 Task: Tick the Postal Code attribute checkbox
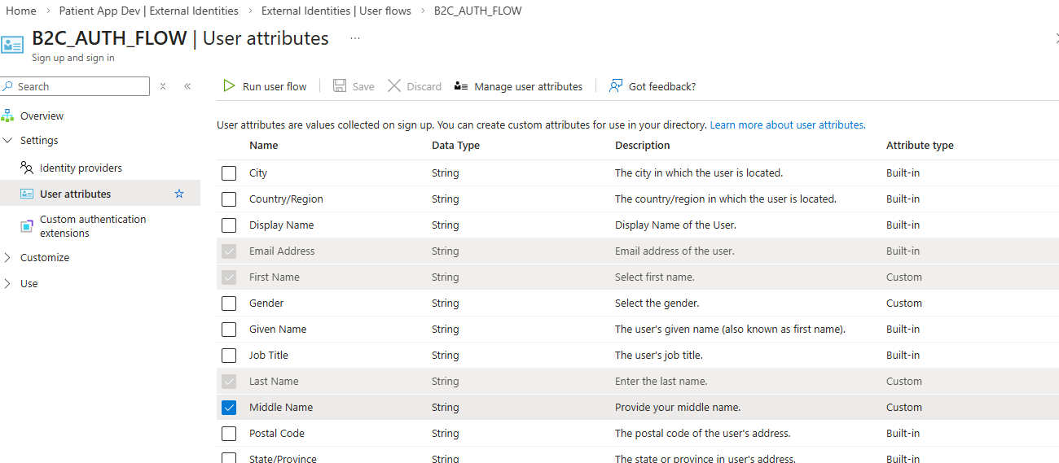(x=229, y=434)
